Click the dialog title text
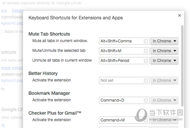 pos(76,18)
